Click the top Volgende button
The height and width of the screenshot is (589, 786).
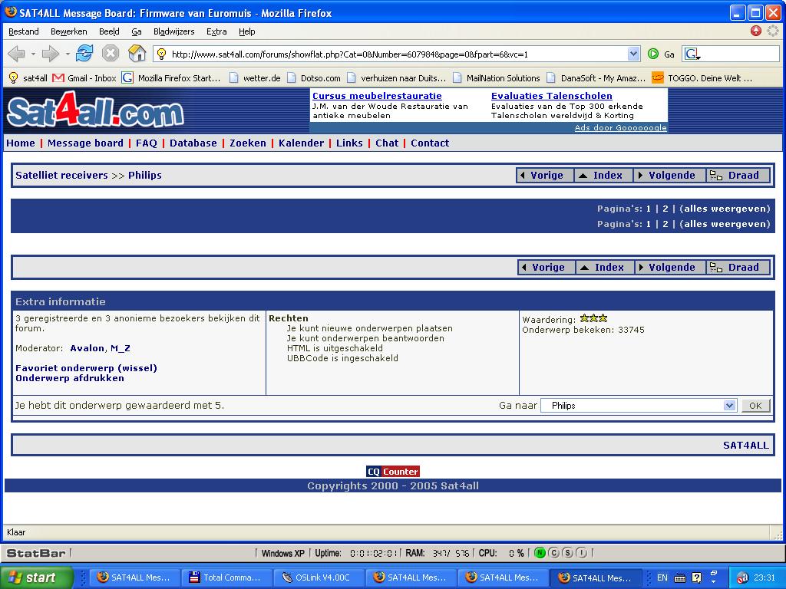pyautogui.click(x=665, y=175)
